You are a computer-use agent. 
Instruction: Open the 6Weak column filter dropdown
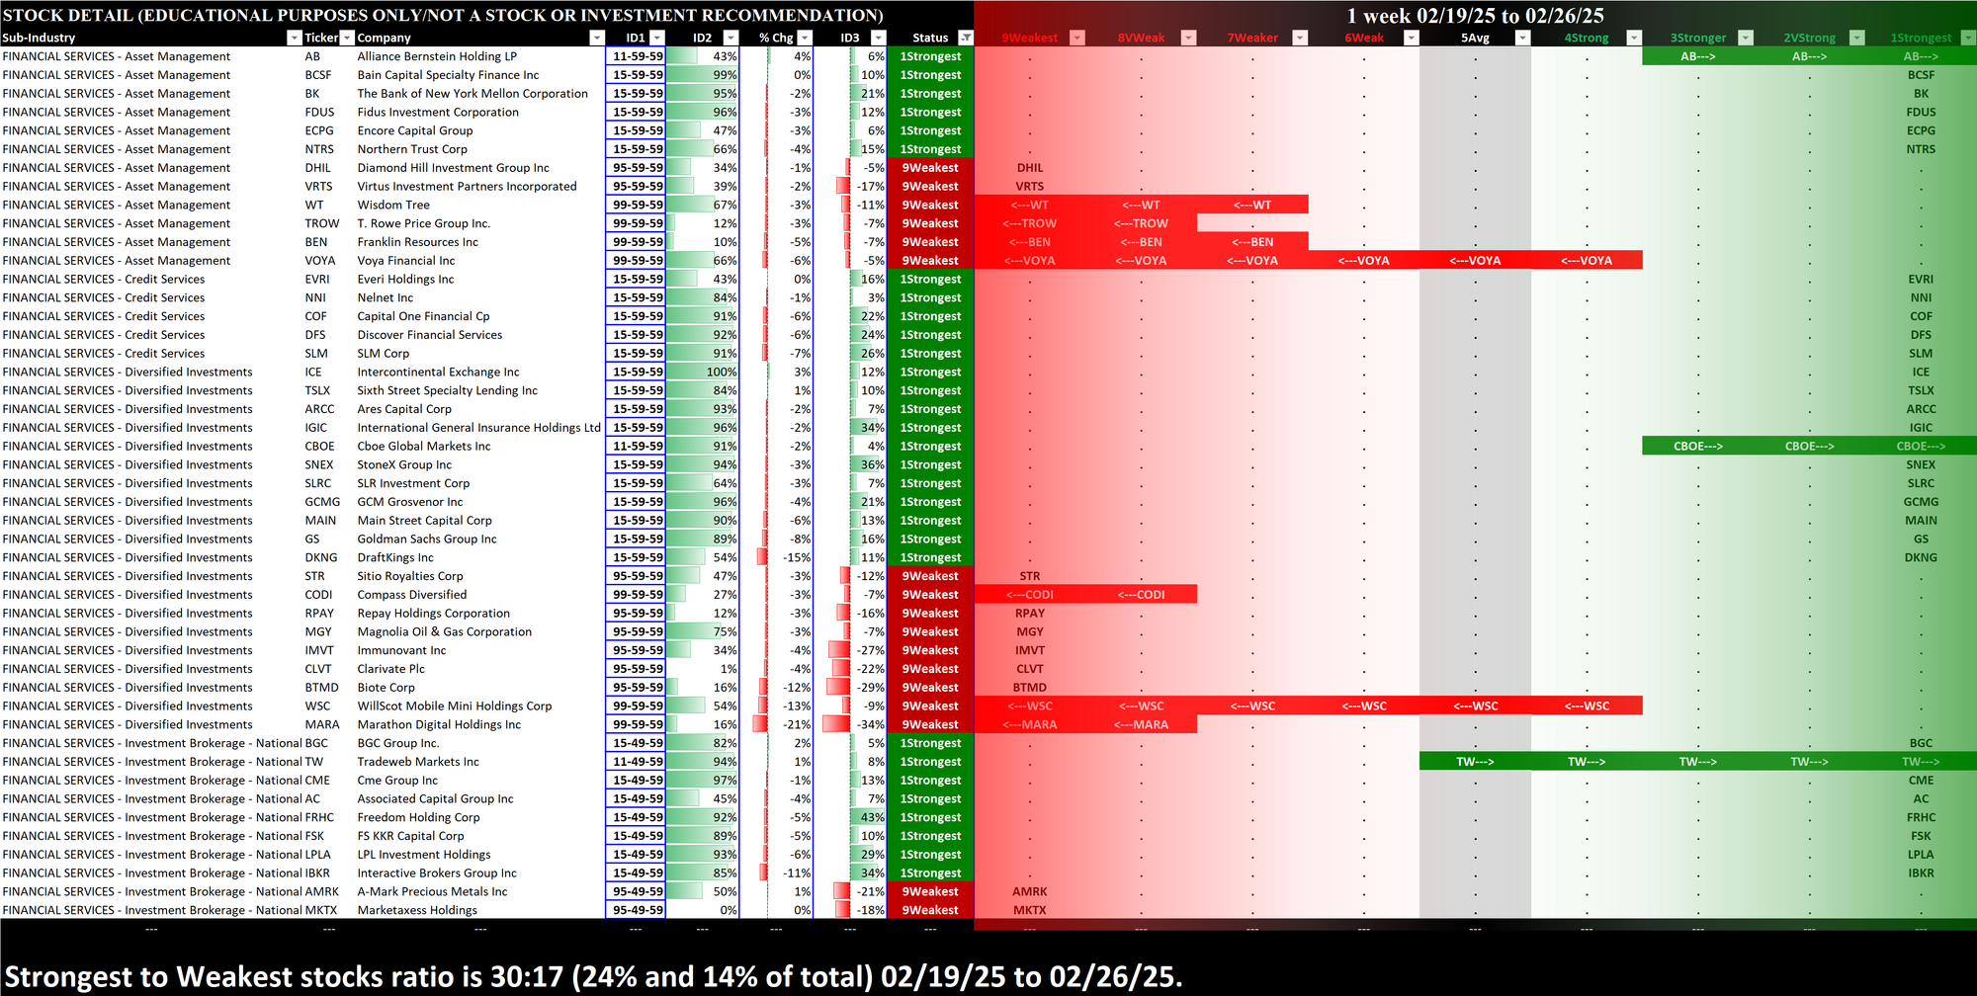(x=1412, y=38)
